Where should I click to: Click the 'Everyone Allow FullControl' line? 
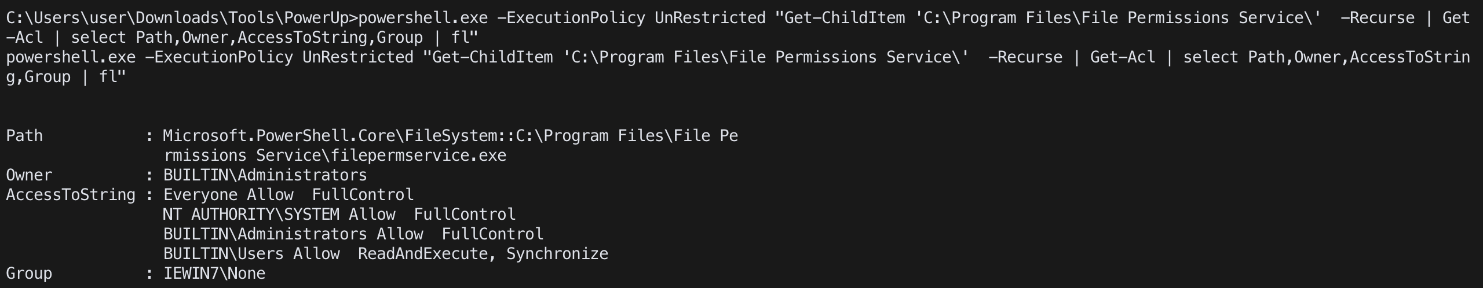click(x=288, y=195)
